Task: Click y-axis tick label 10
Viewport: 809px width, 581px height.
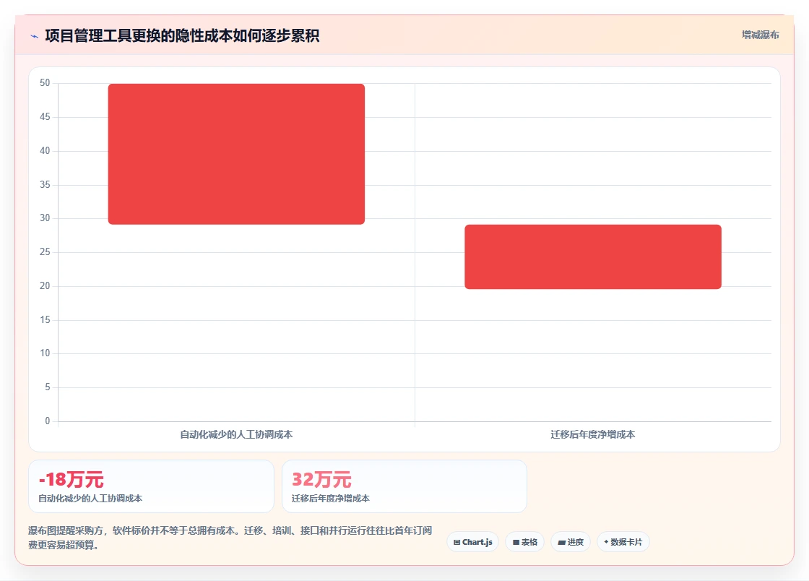Action: click(45, 353)
